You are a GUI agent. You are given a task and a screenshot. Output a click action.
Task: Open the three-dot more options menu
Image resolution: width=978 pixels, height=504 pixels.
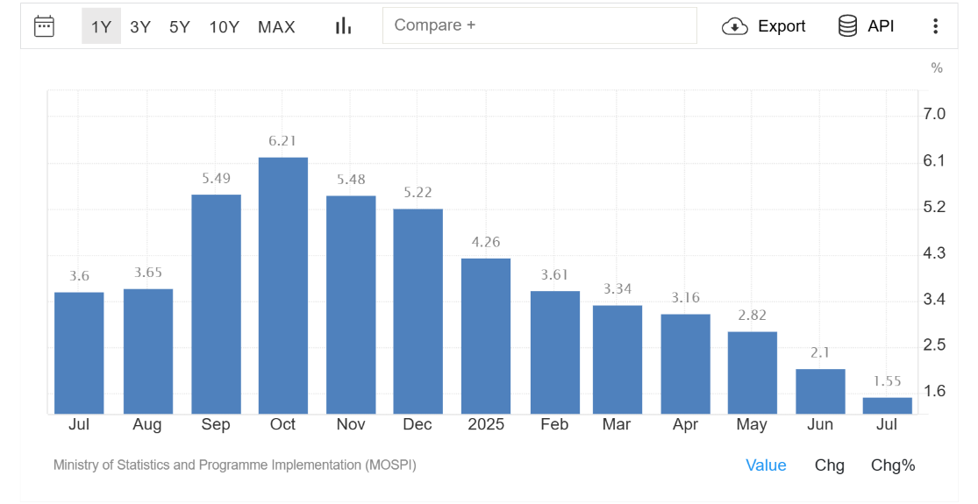(935, 26)
